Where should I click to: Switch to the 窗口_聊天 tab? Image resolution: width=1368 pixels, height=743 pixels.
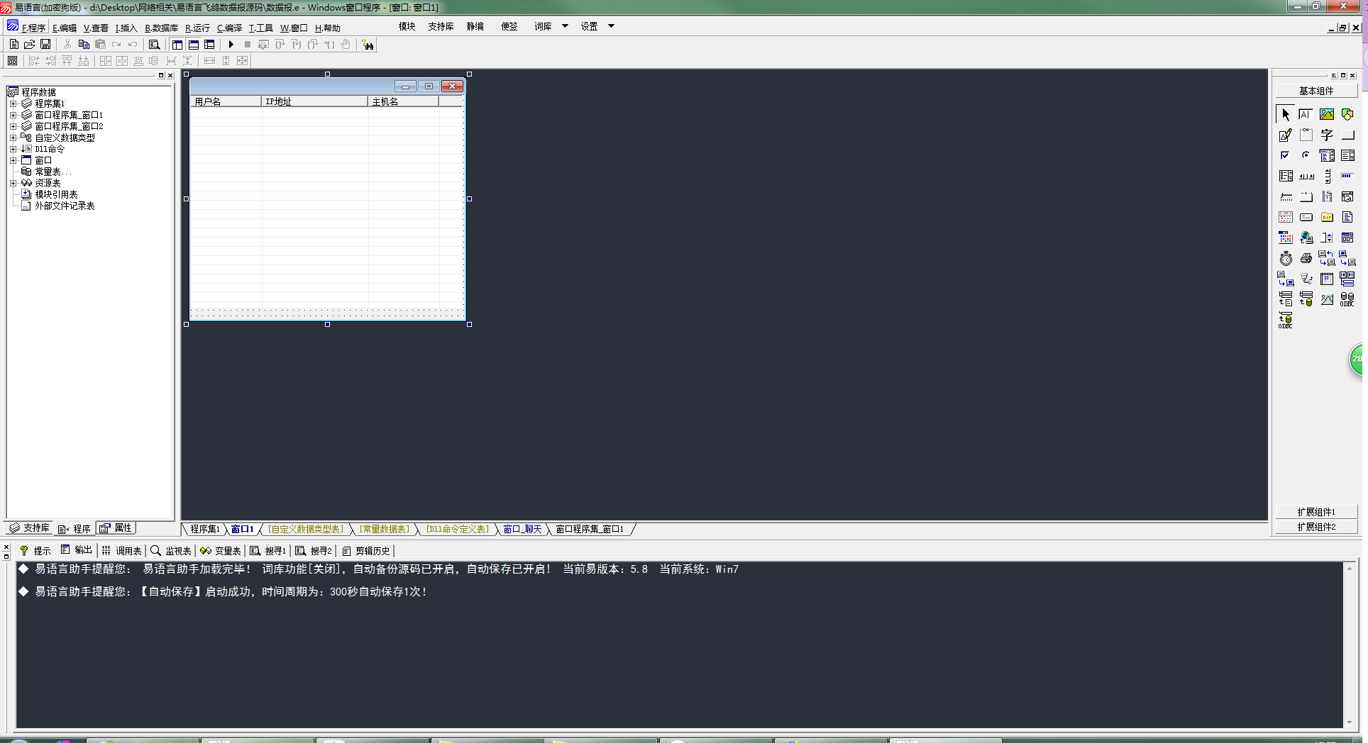522,530
